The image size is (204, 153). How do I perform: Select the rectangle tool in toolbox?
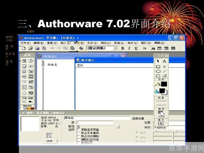click(x=158, y=67)
